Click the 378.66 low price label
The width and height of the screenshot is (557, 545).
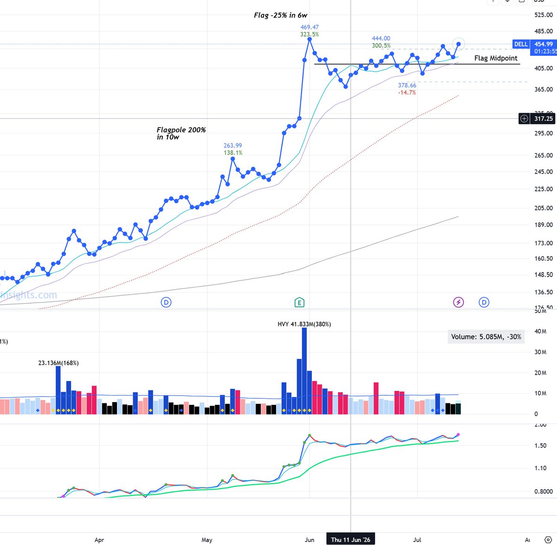pos(407,85)
